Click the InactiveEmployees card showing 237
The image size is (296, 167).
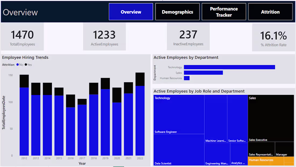[x=188, y=36]
